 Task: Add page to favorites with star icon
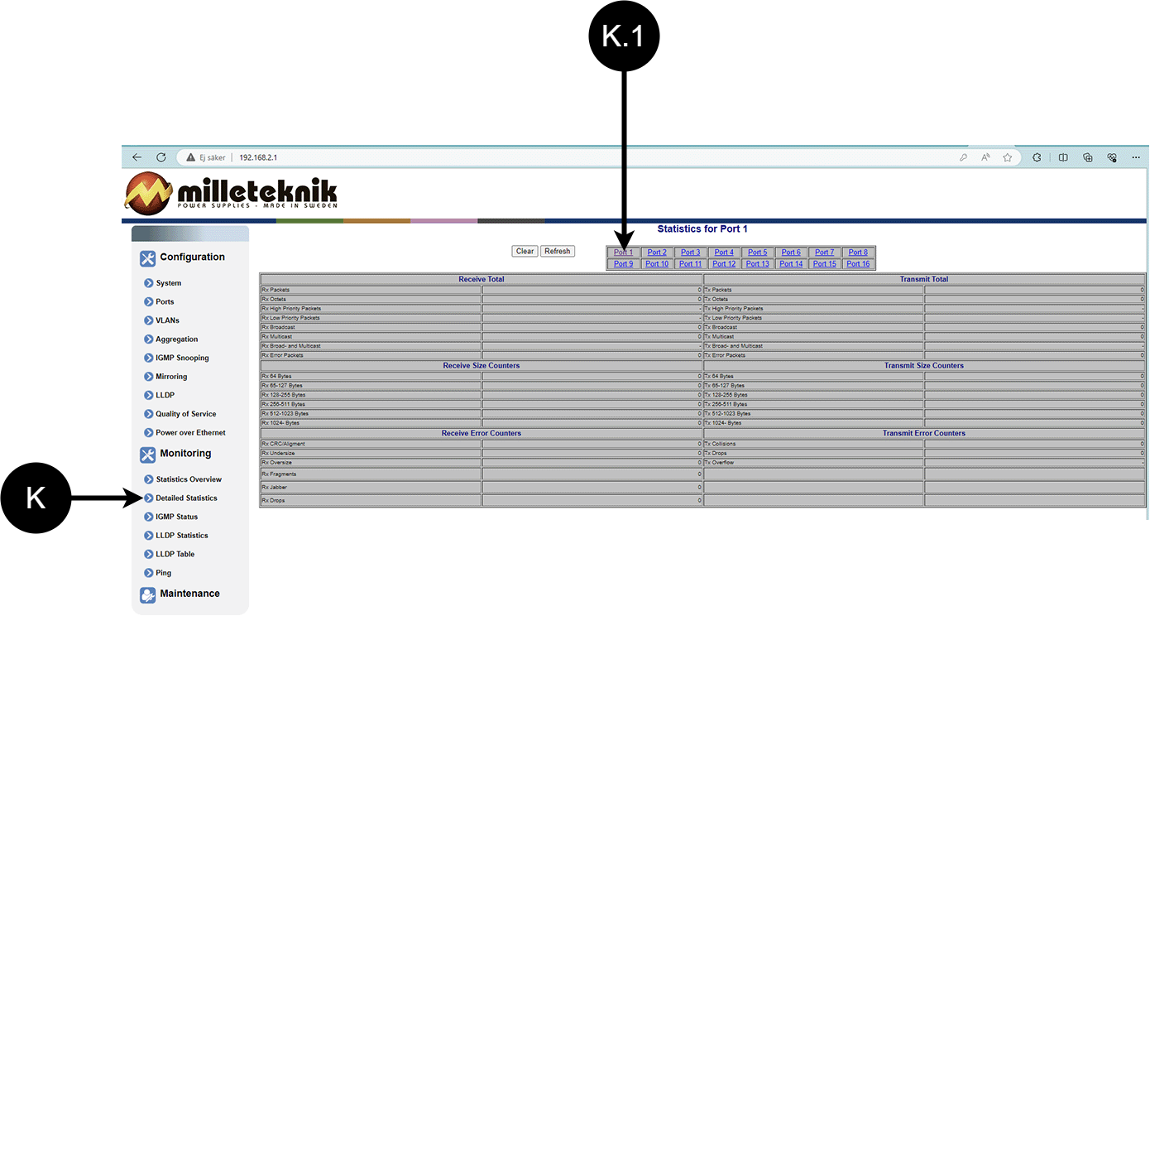[x=1007, y=157]
